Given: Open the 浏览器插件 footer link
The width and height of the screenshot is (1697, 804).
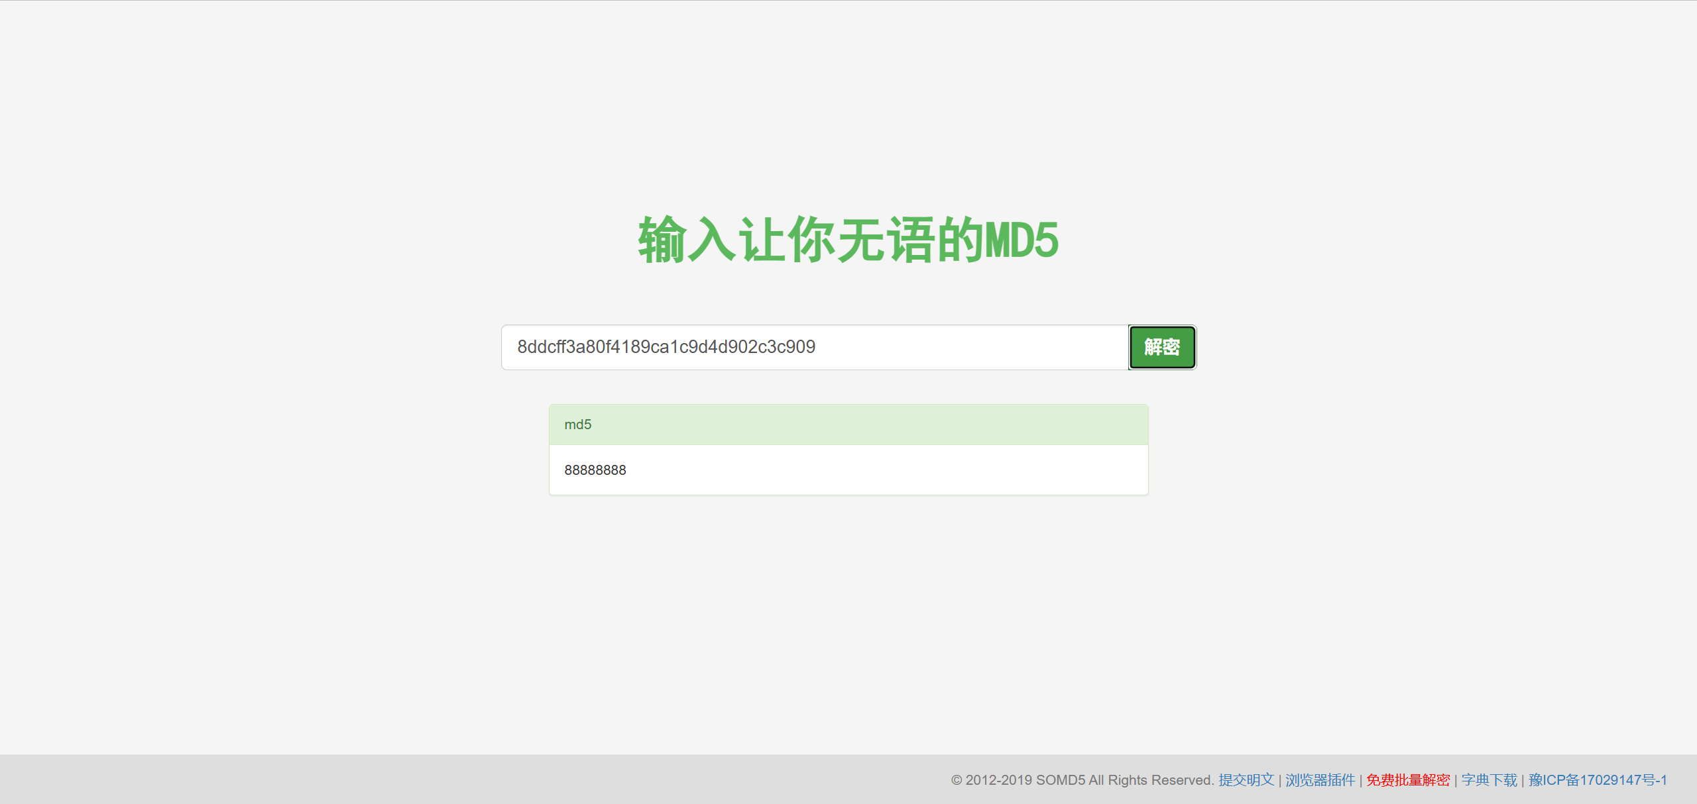Looking at the screenshot, I should pos(1320,780).
